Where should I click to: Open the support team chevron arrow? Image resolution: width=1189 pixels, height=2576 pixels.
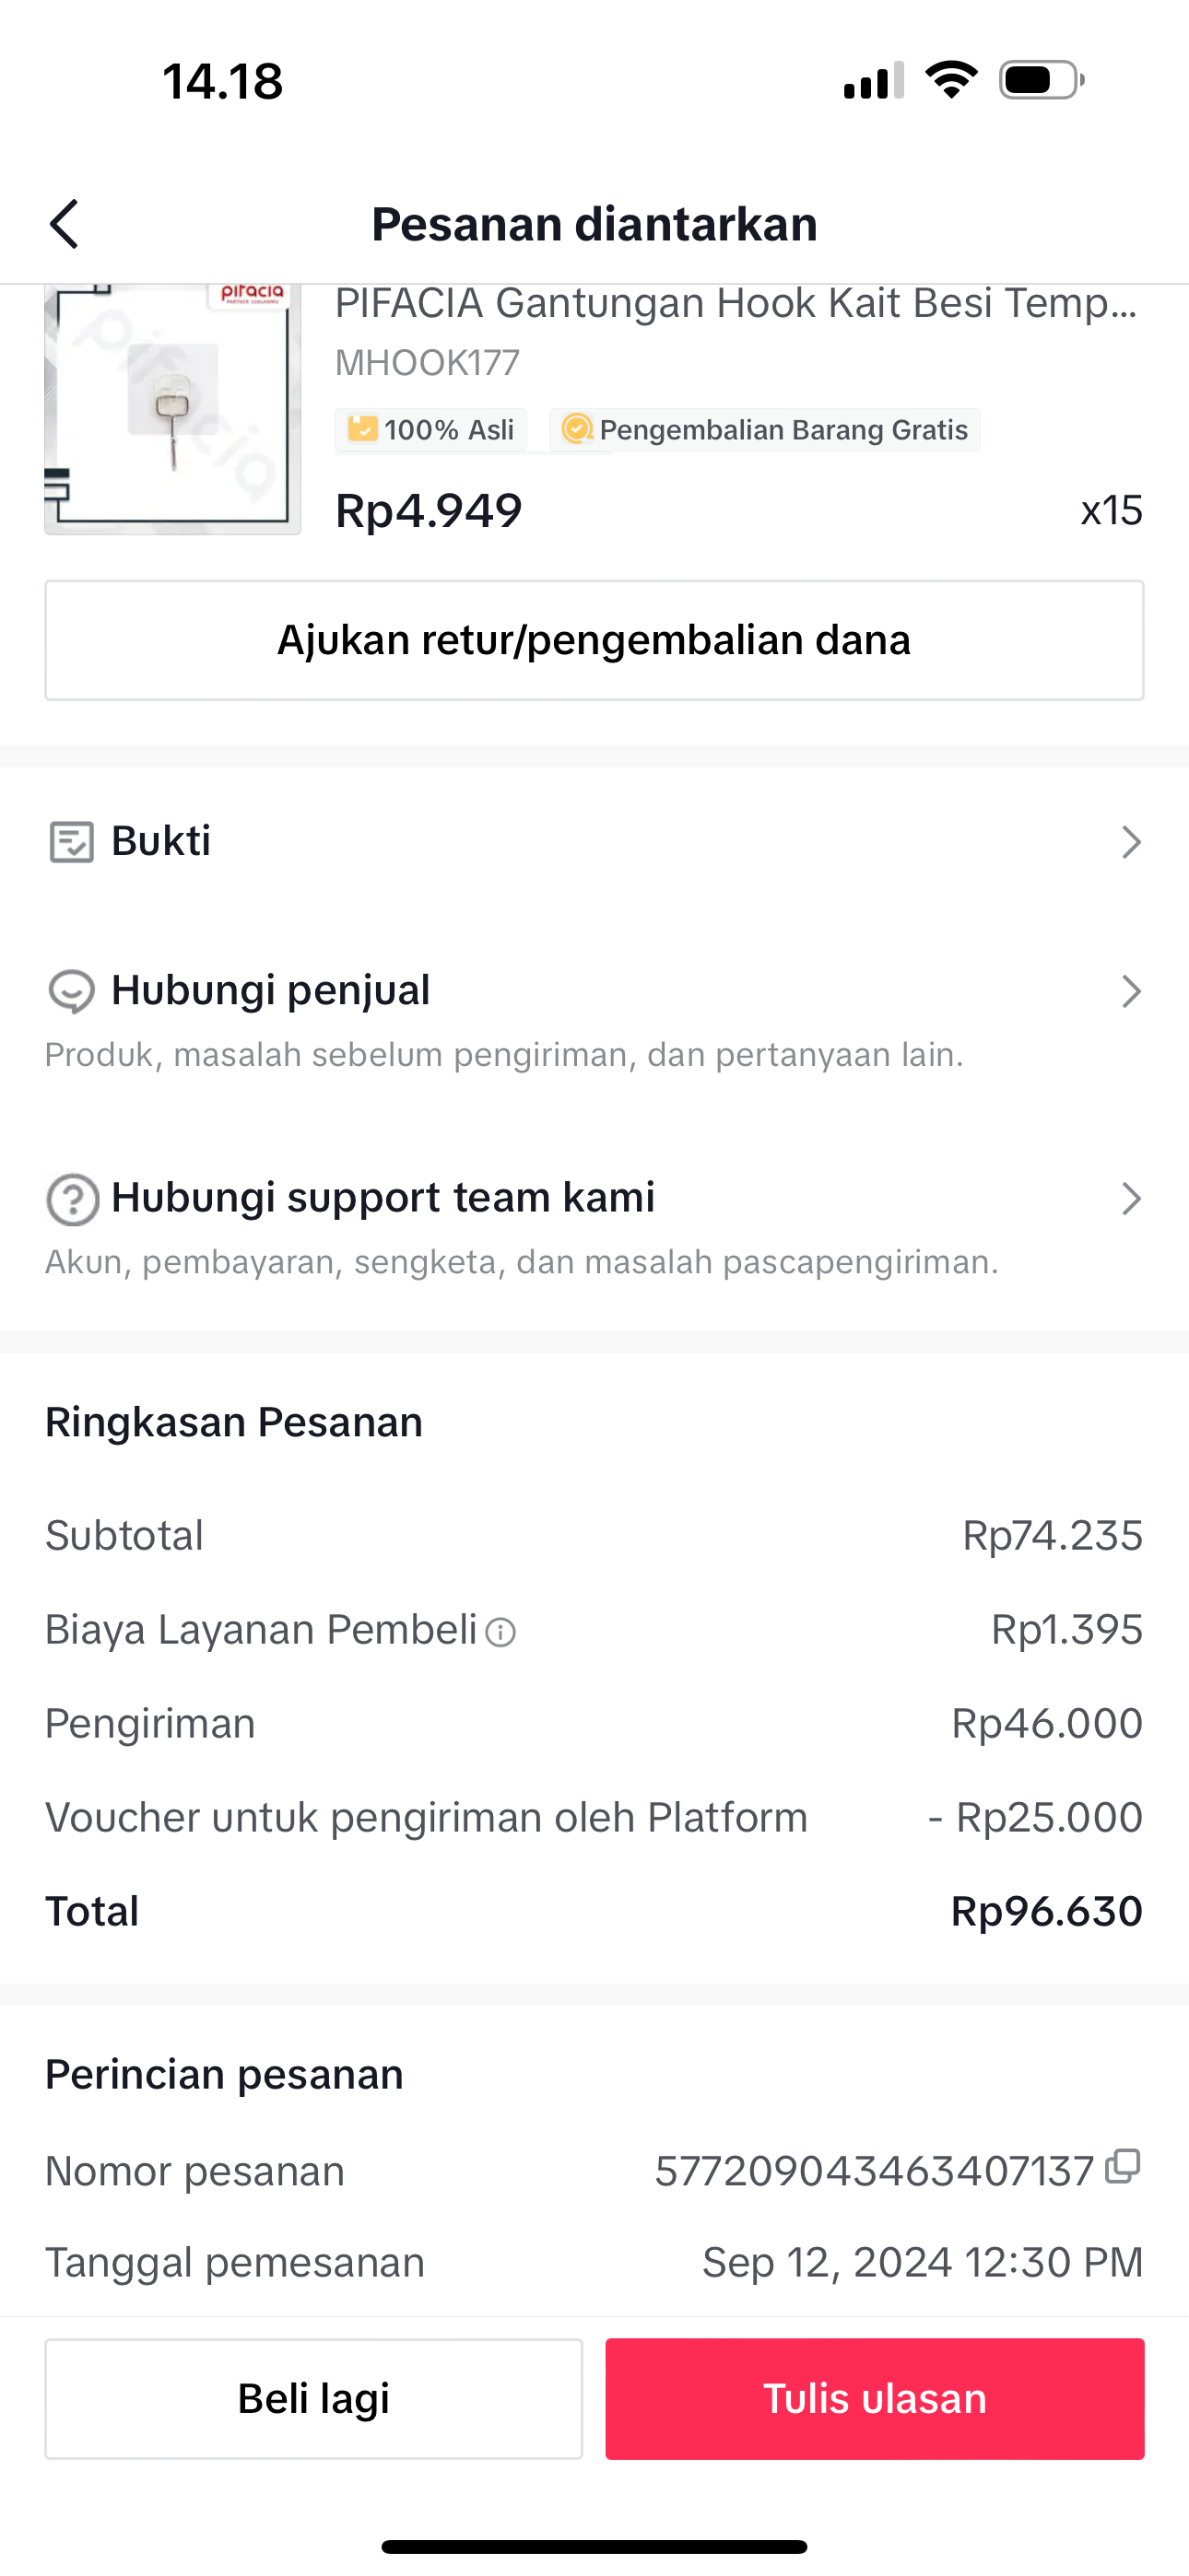click(x=1131, y=1199)
